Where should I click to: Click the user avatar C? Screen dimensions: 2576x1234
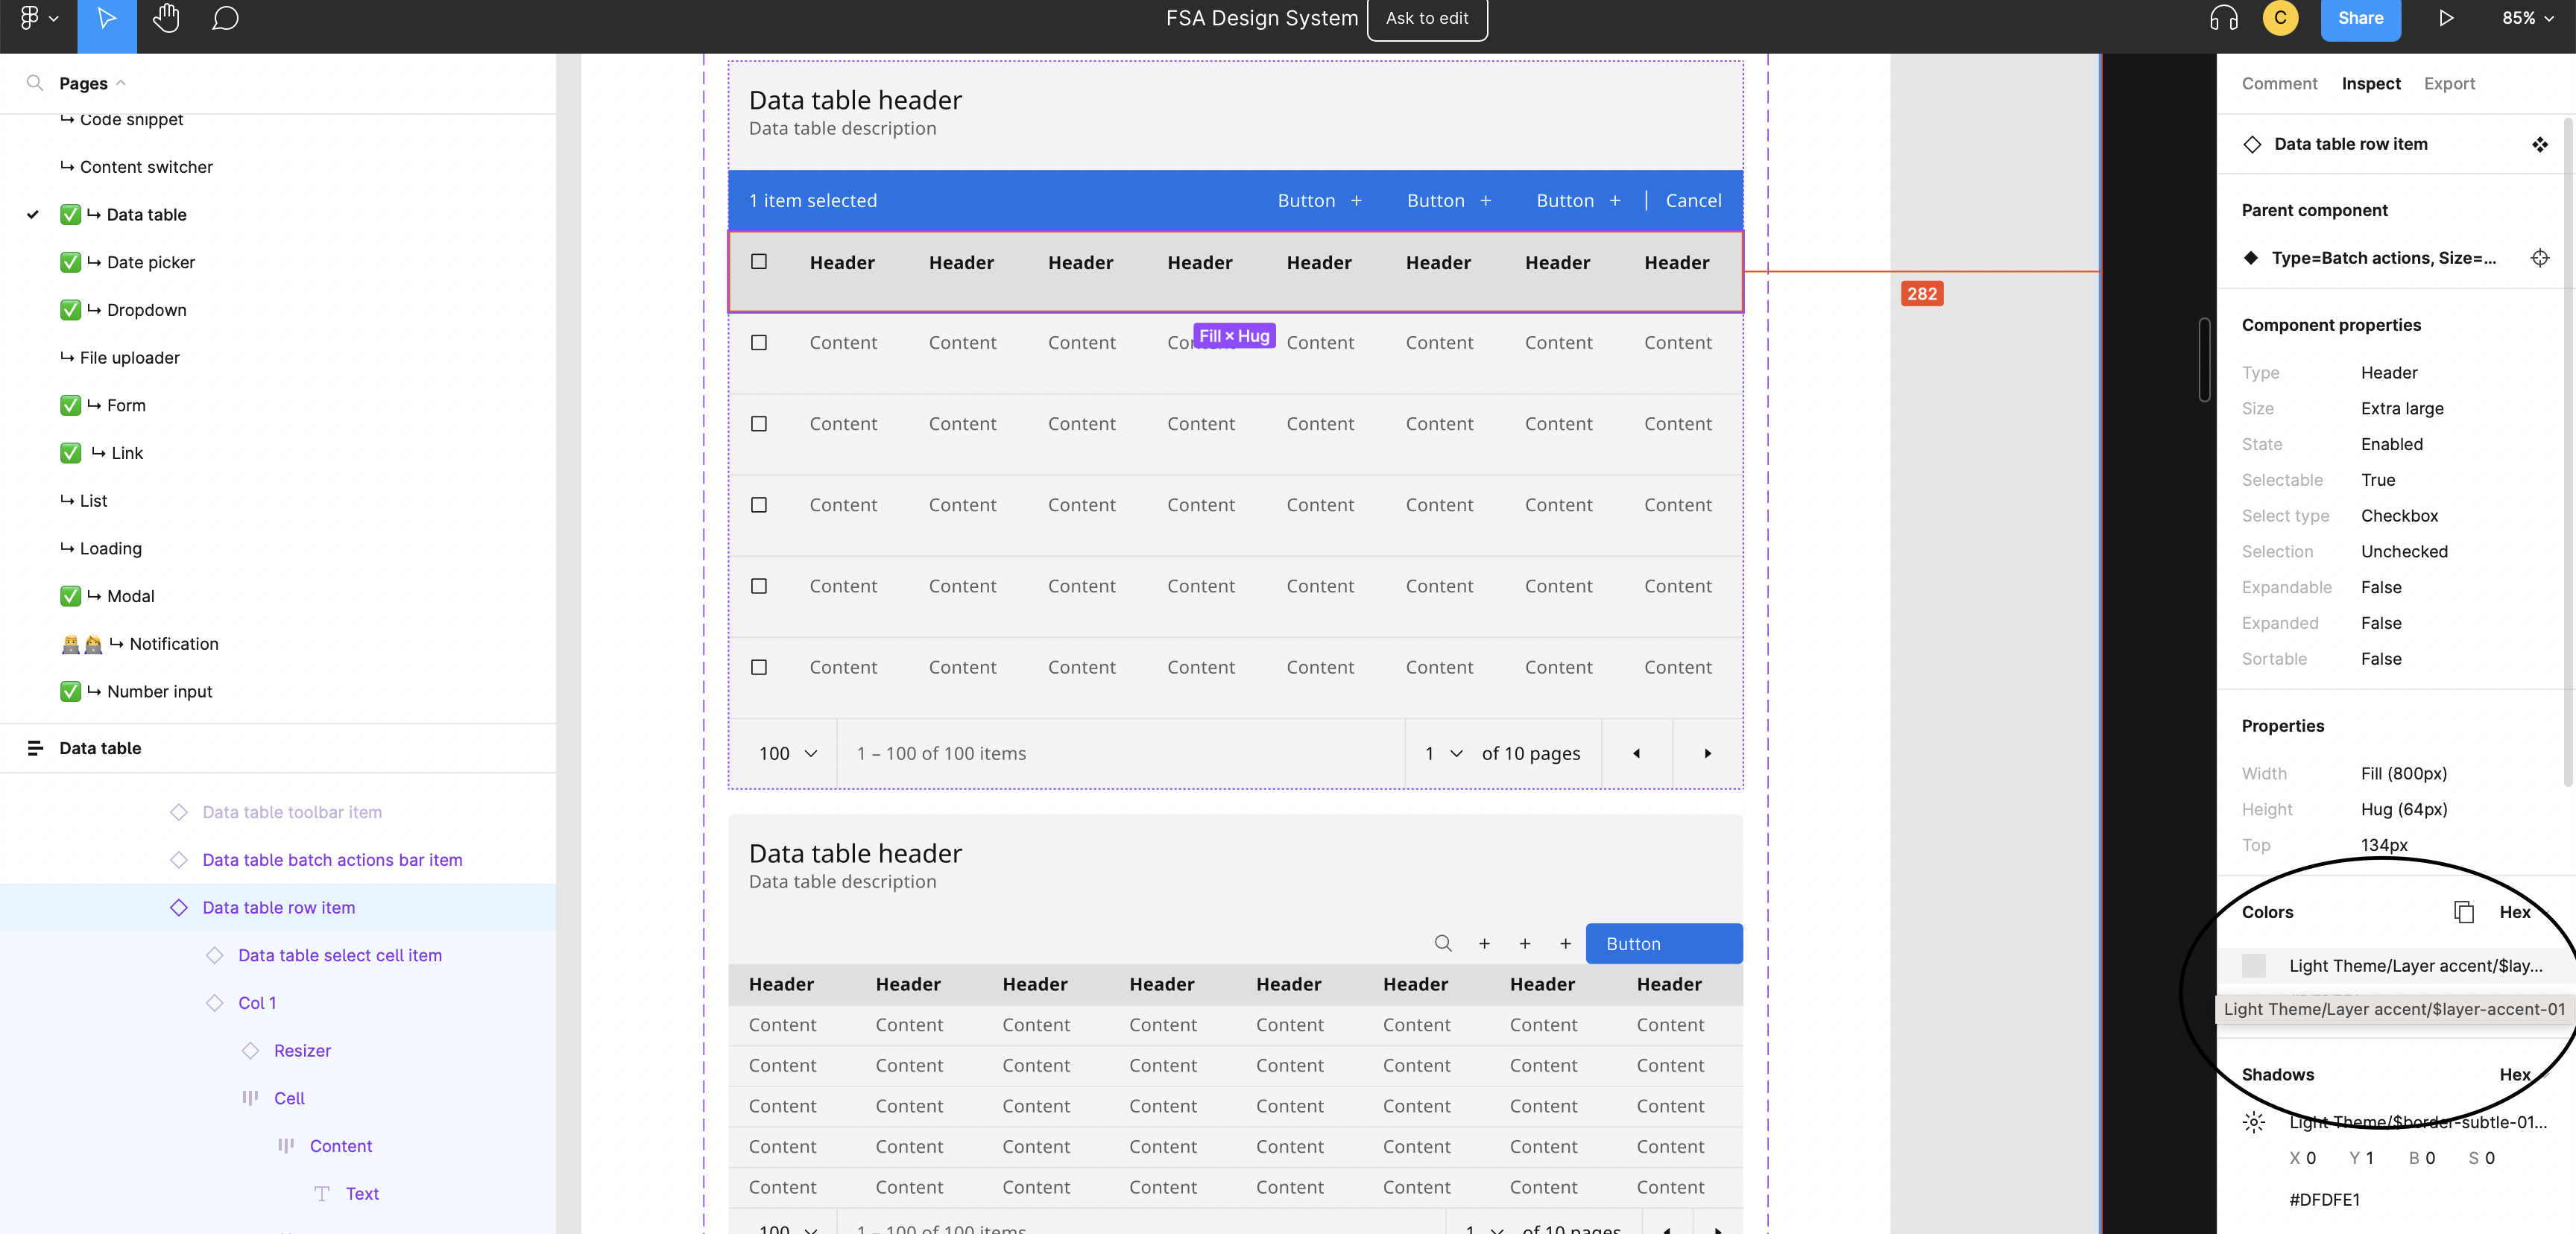point(2280,18)
